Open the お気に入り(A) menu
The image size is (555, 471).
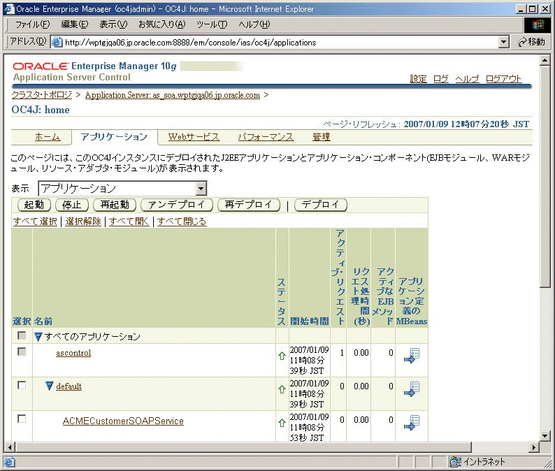(161, 24)
